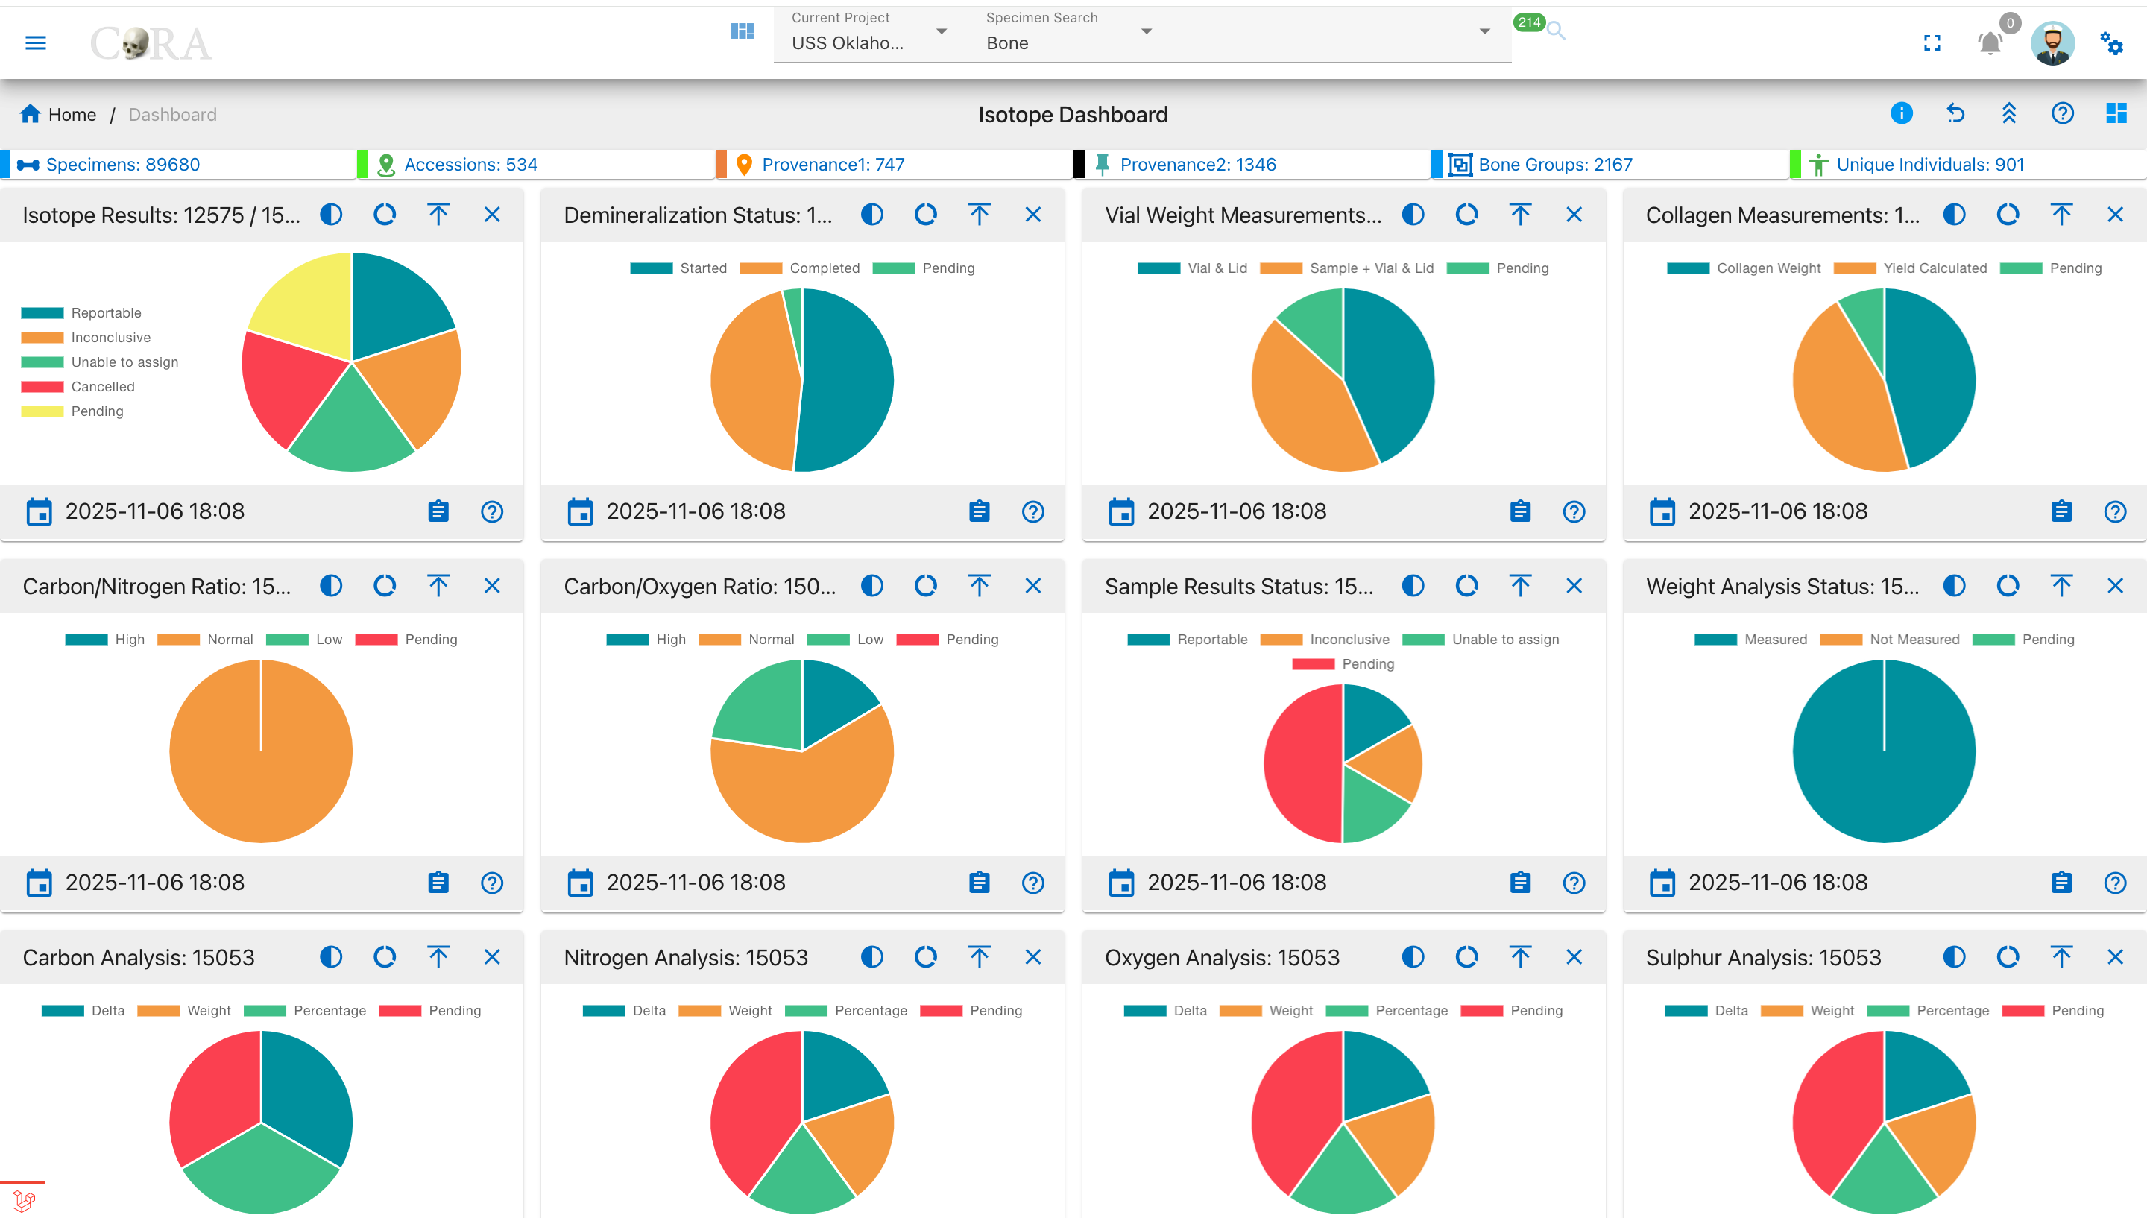2147x1218 pixels.
Task: Toggle contrast on Oxygen Analysis widget
Action: [1413, 957]
